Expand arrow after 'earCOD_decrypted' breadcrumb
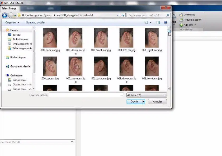This screenshot has height=156, width=222. 81,15
